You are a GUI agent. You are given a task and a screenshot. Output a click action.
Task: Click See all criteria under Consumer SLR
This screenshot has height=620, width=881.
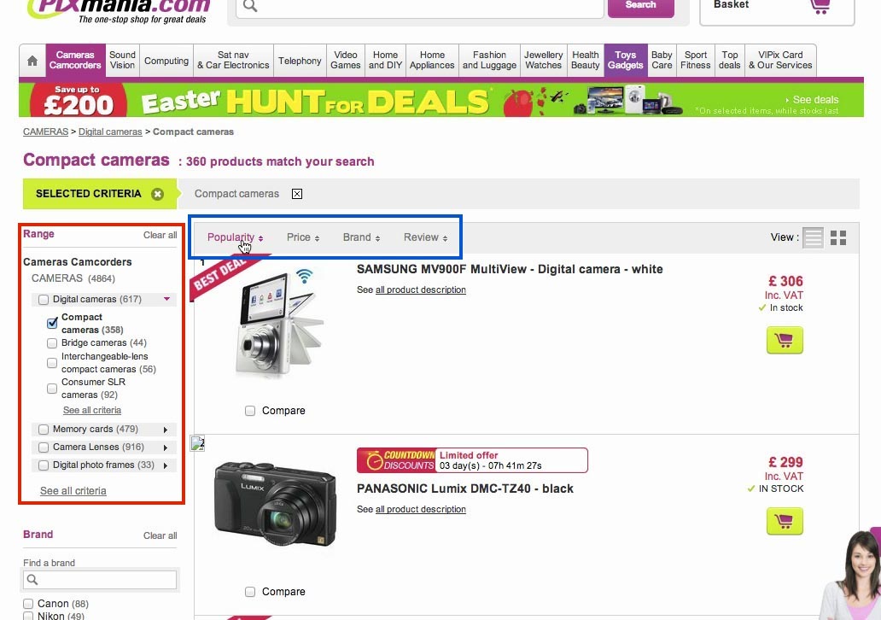pyautogui.click(x=92, y=410)
